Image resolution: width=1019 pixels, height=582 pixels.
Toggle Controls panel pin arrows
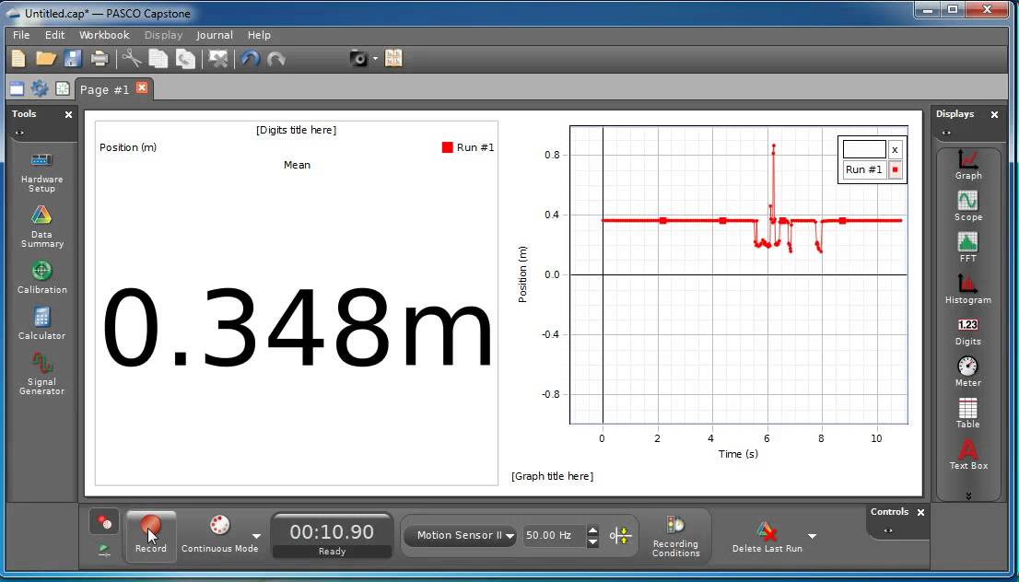click(x=888, y=530)
